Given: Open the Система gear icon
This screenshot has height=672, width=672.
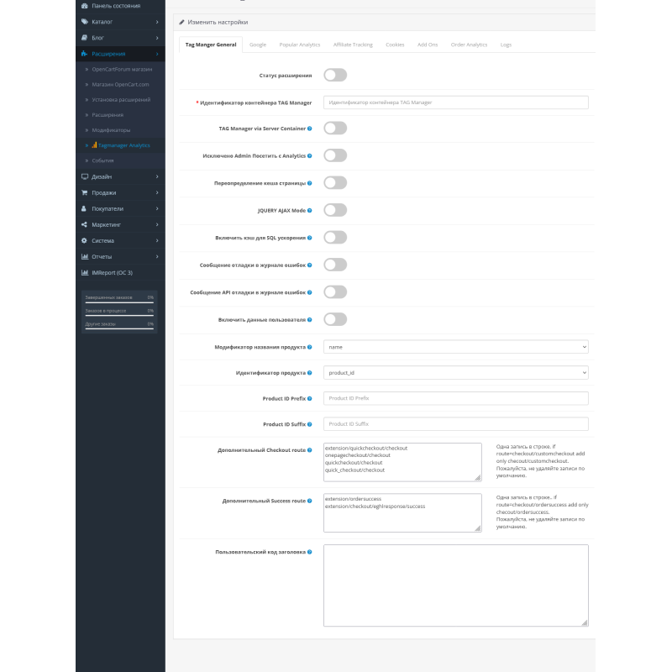Looking at the screenshot, I should [x=85, y=240].
